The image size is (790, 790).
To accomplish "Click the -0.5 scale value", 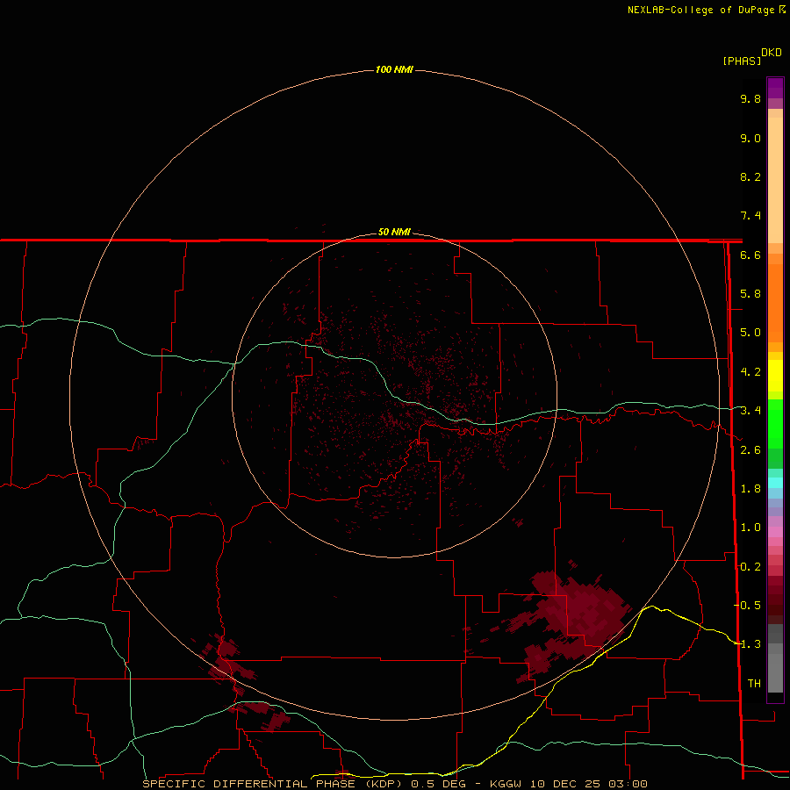I will click(x=747, y=605).
